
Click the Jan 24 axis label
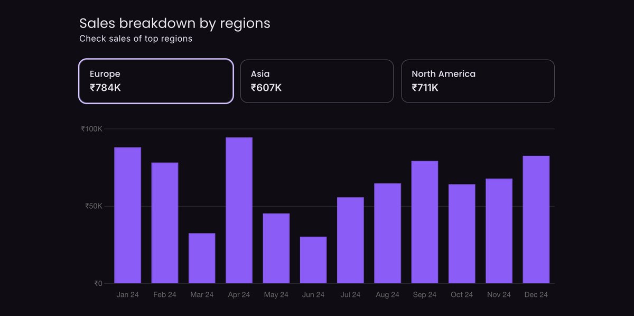(x=128, y=295)
